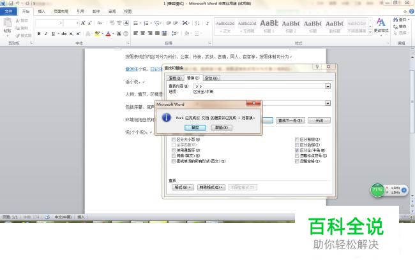Click the green 71% floating widget
415x272 pixels.
click(377, 190)
